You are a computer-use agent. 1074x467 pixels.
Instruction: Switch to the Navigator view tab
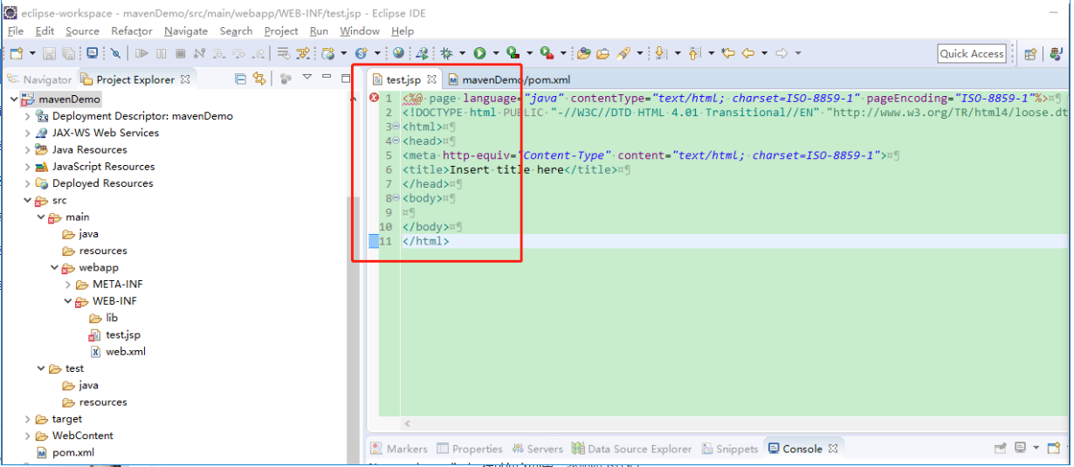40,79
